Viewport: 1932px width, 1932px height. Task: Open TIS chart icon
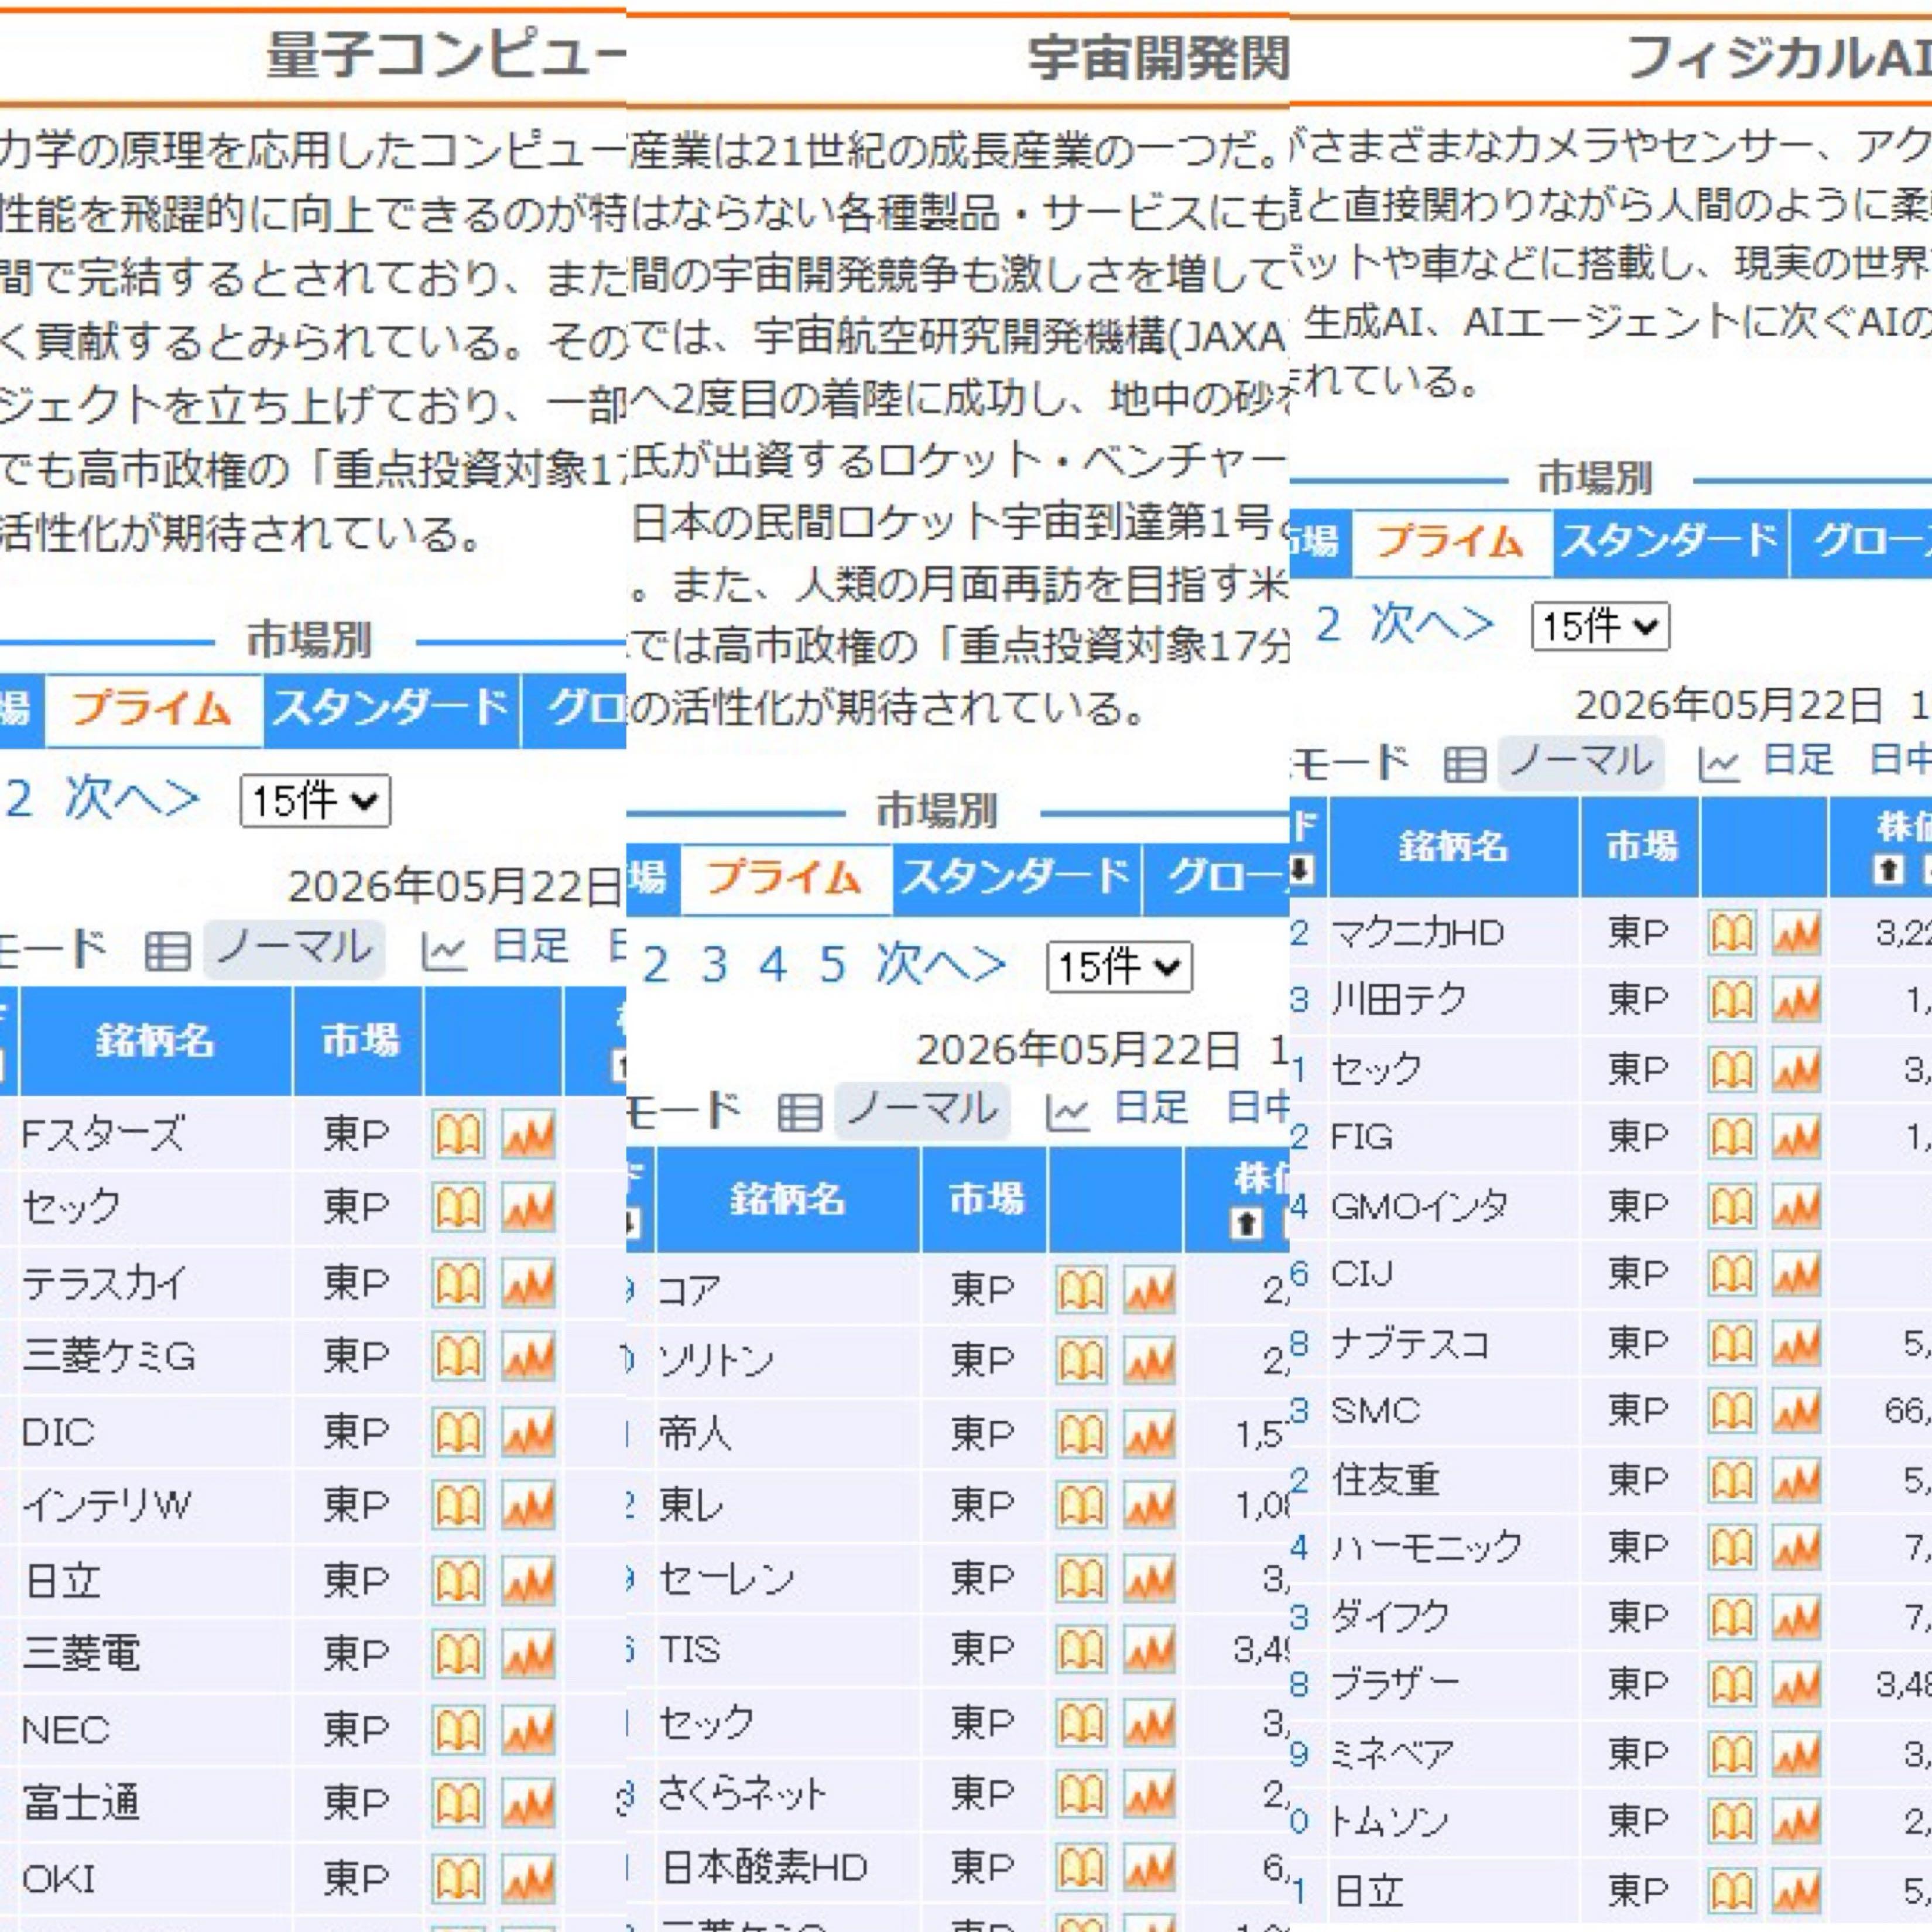tap(1149, 1649)
